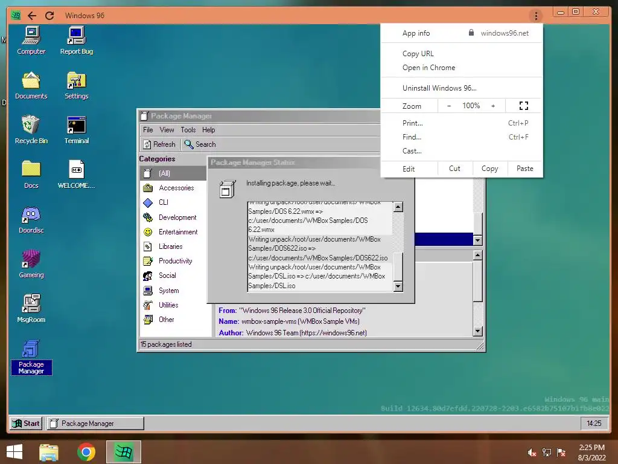Click down arrow of package details scrollbar
The height and width of the screenshot is (464, 618).
click(x=478, y=332)
